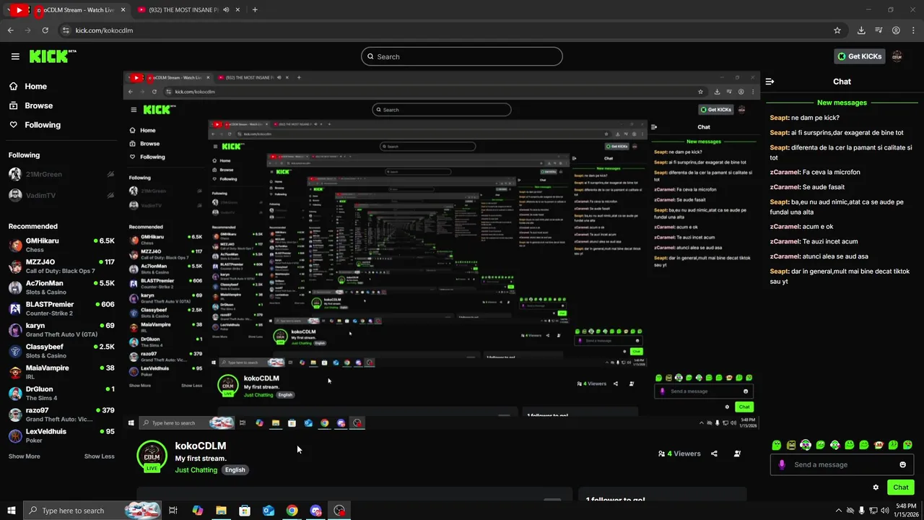
Task: Open the taskbar clock showing 5:48 PM
Action: point(906,511)
